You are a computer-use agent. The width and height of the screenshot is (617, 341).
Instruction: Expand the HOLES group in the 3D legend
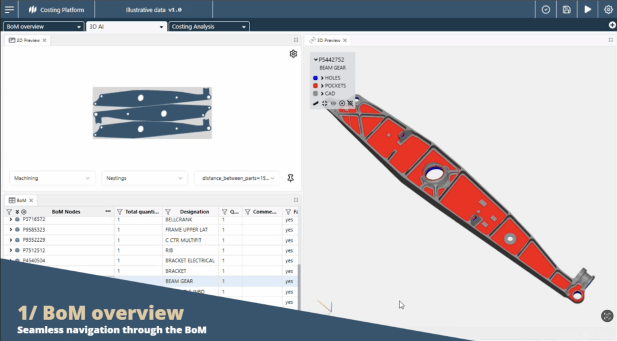pos(322,78)
